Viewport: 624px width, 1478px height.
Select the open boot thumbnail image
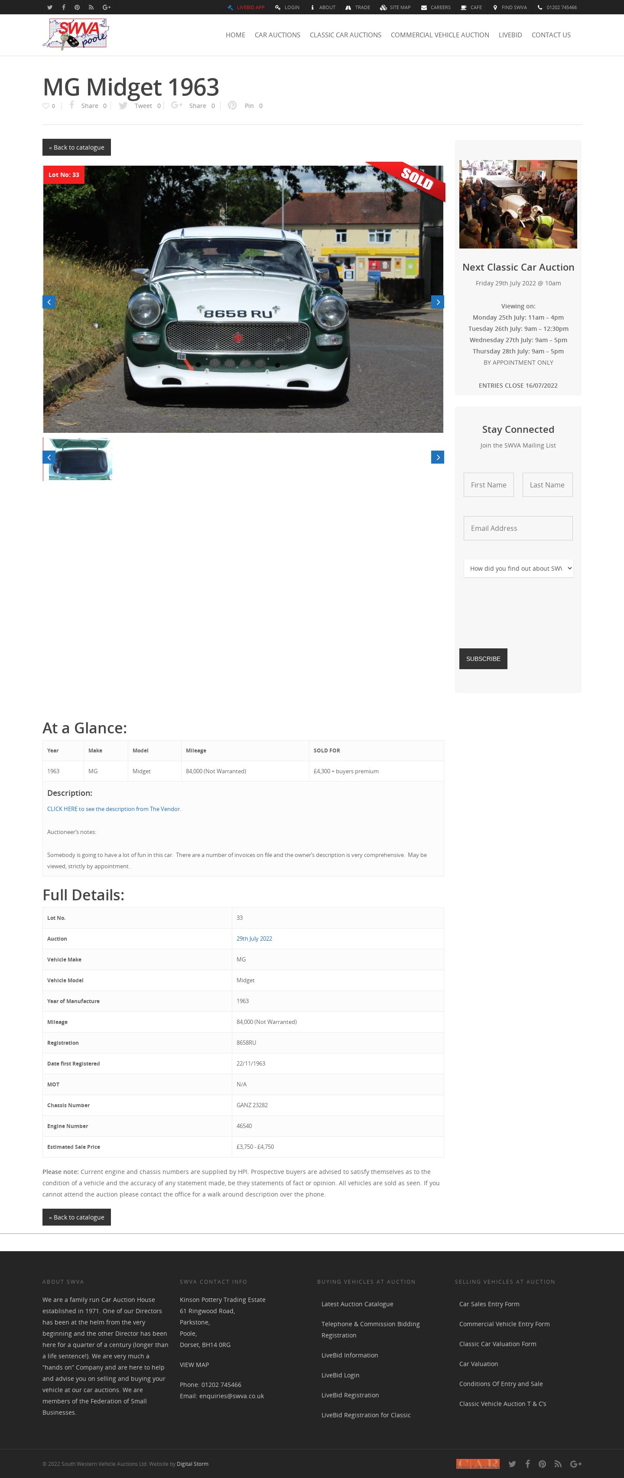80,459
